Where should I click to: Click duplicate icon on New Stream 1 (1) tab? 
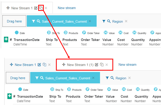tap(102, 65)
